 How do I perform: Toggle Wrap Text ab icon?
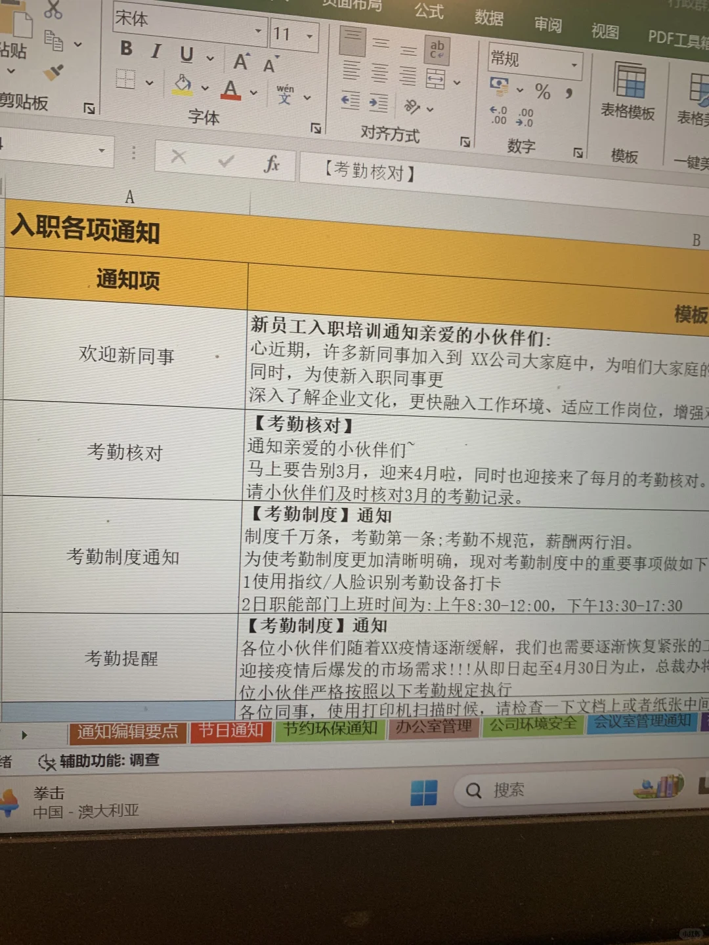[437, 49]
